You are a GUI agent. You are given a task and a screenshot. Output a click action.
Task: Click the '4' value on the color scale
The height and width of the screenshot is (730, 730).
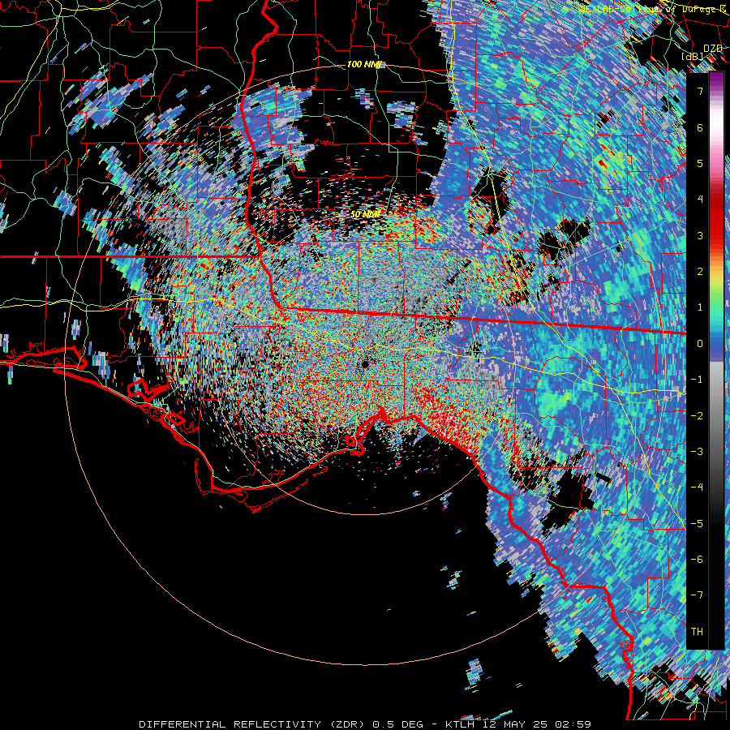[x=700, y=199]
